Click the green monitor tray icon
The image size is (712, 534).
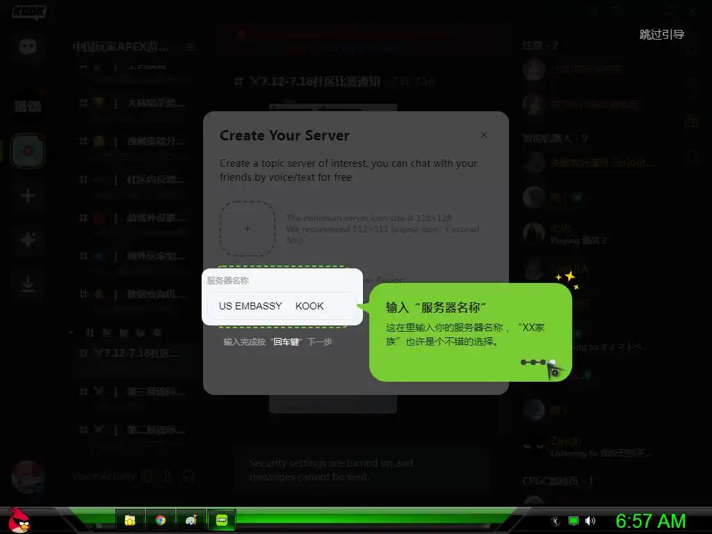point(574,521)
